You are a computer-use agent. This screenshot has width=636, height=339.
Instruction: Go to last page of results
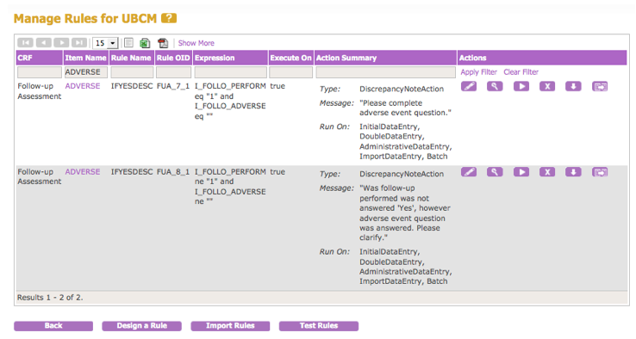(79, 42)
